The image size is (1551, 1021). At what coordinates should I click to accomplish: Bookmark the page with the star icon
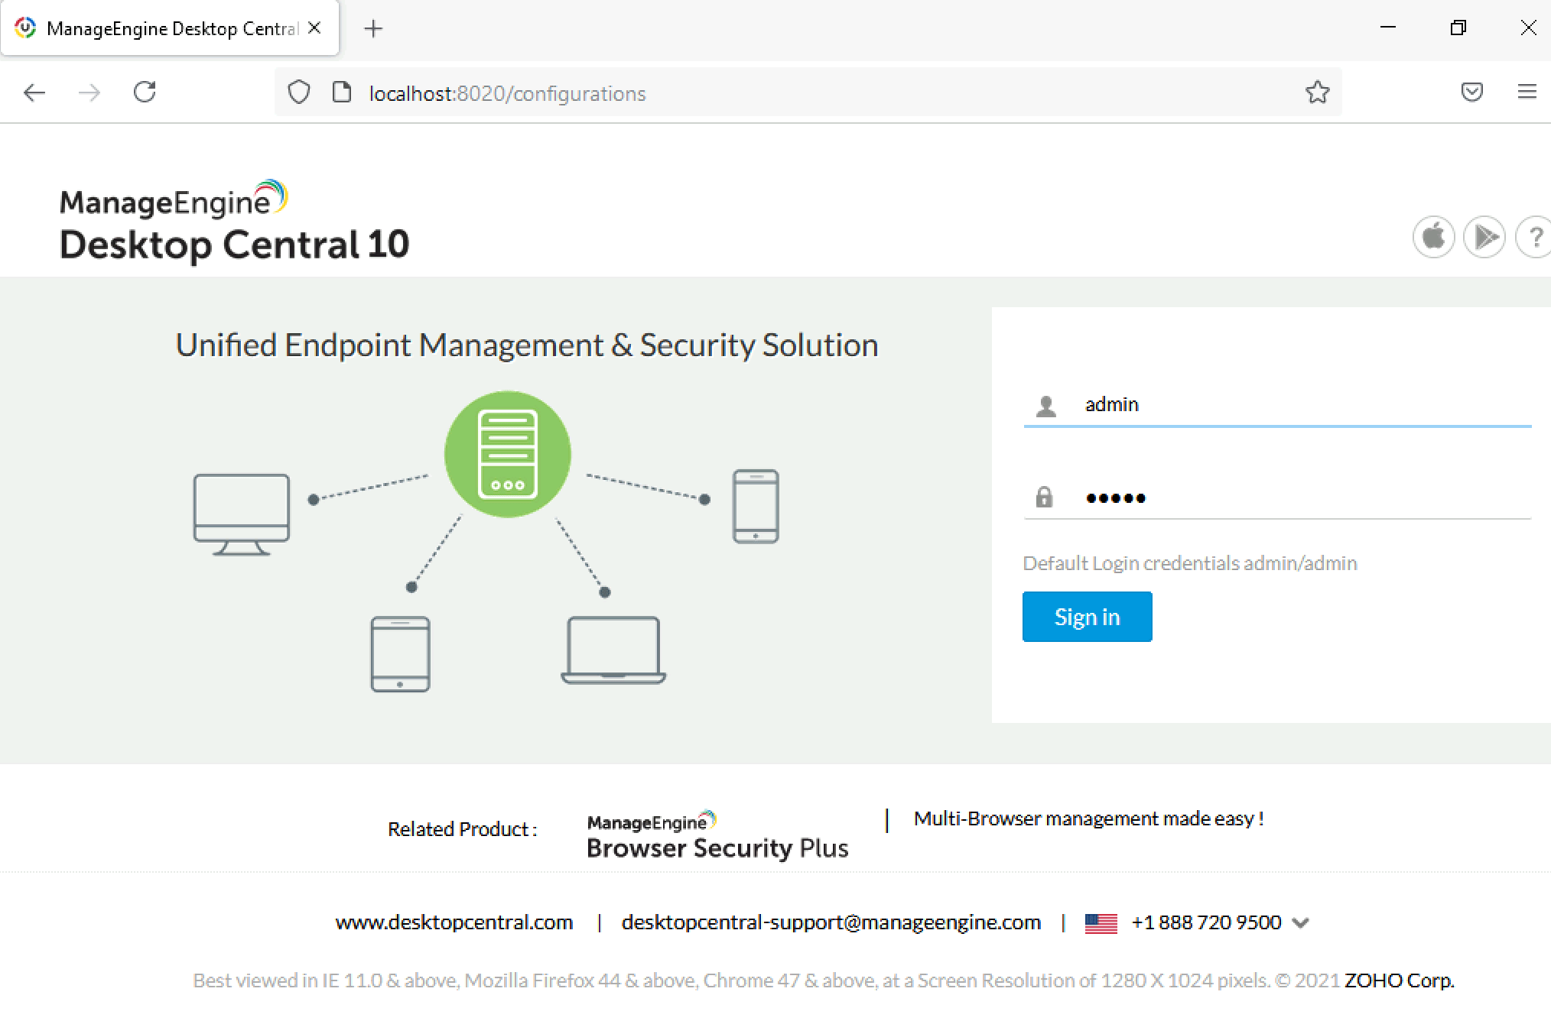click(1317, 92)
